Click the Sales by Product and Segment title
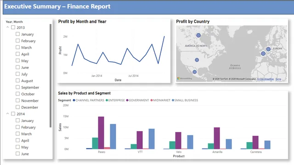The height and width of the screenshot is (165, 294). [x=84, y=93]
